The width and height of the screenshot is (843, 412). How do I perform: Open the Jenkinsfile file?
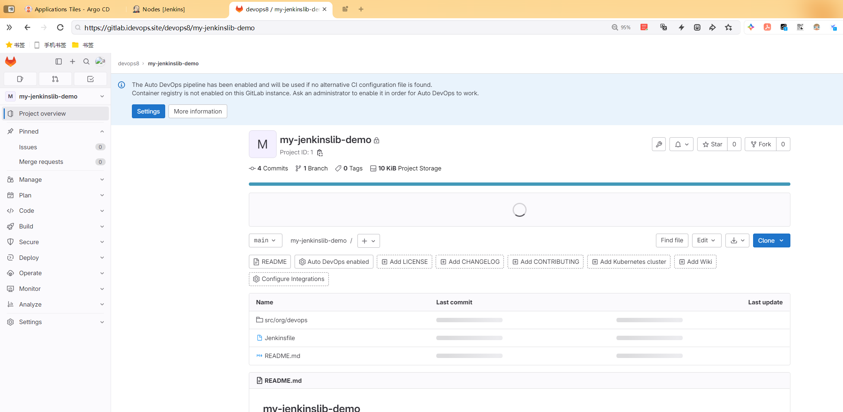(x=280, y=338)
